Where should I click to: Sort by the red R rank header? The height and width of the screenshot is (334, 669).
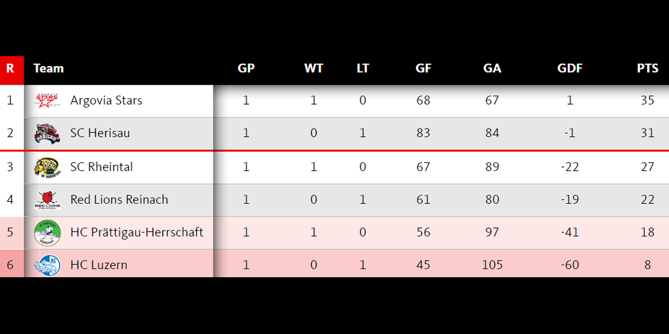pos(10,69)
